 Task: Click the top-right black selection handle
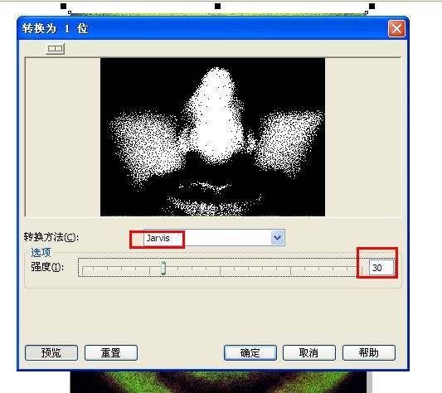coord(372,6)
